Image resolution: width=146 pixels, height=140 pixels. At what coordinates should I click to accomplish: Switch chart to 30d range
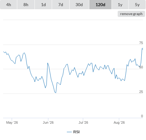79,5
